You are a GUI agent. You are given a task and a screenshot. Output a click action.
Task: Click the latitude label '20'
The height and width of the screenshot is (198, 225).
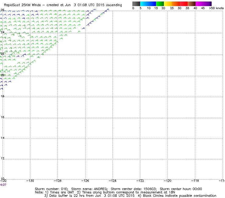(x=2, y=75)
